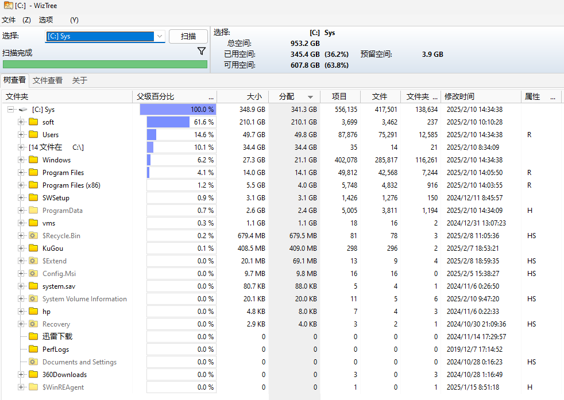Sort by the 文件夹 count column header

tap(421, 96)
